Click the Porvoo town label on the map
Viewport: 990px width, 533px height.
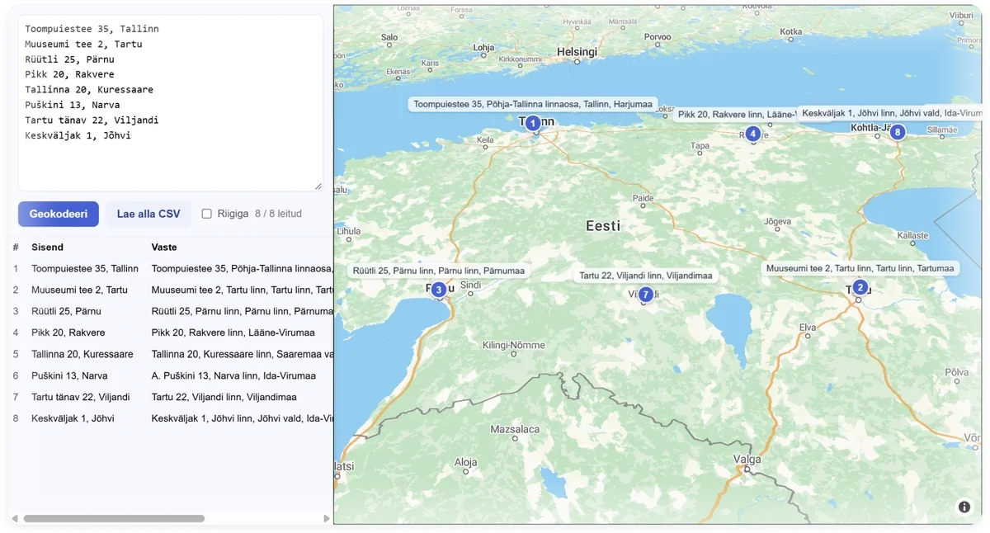click(x=658, y=37)
